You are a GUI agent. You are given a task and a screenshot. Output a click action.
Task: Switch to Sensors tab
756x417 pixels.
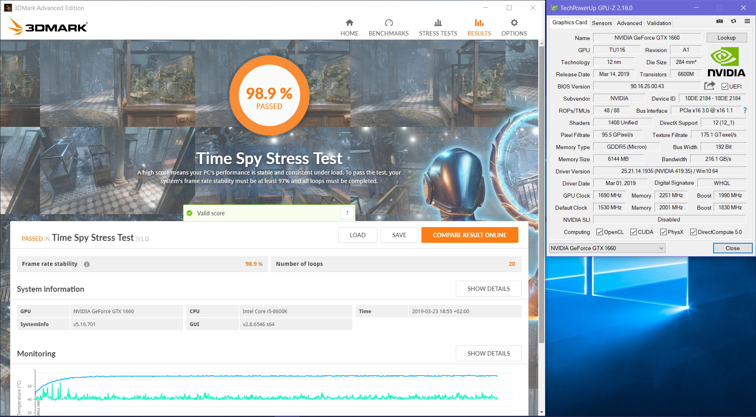602,23
